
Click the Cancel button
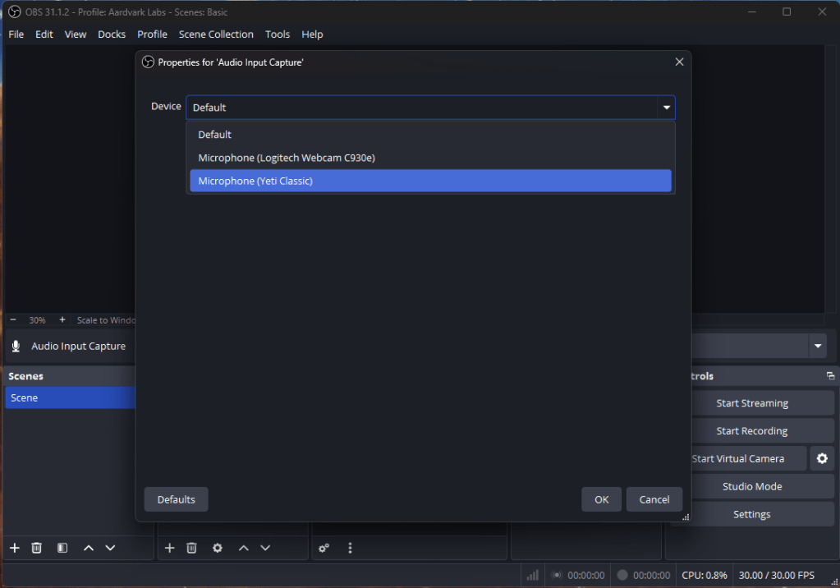pos(654,499)
